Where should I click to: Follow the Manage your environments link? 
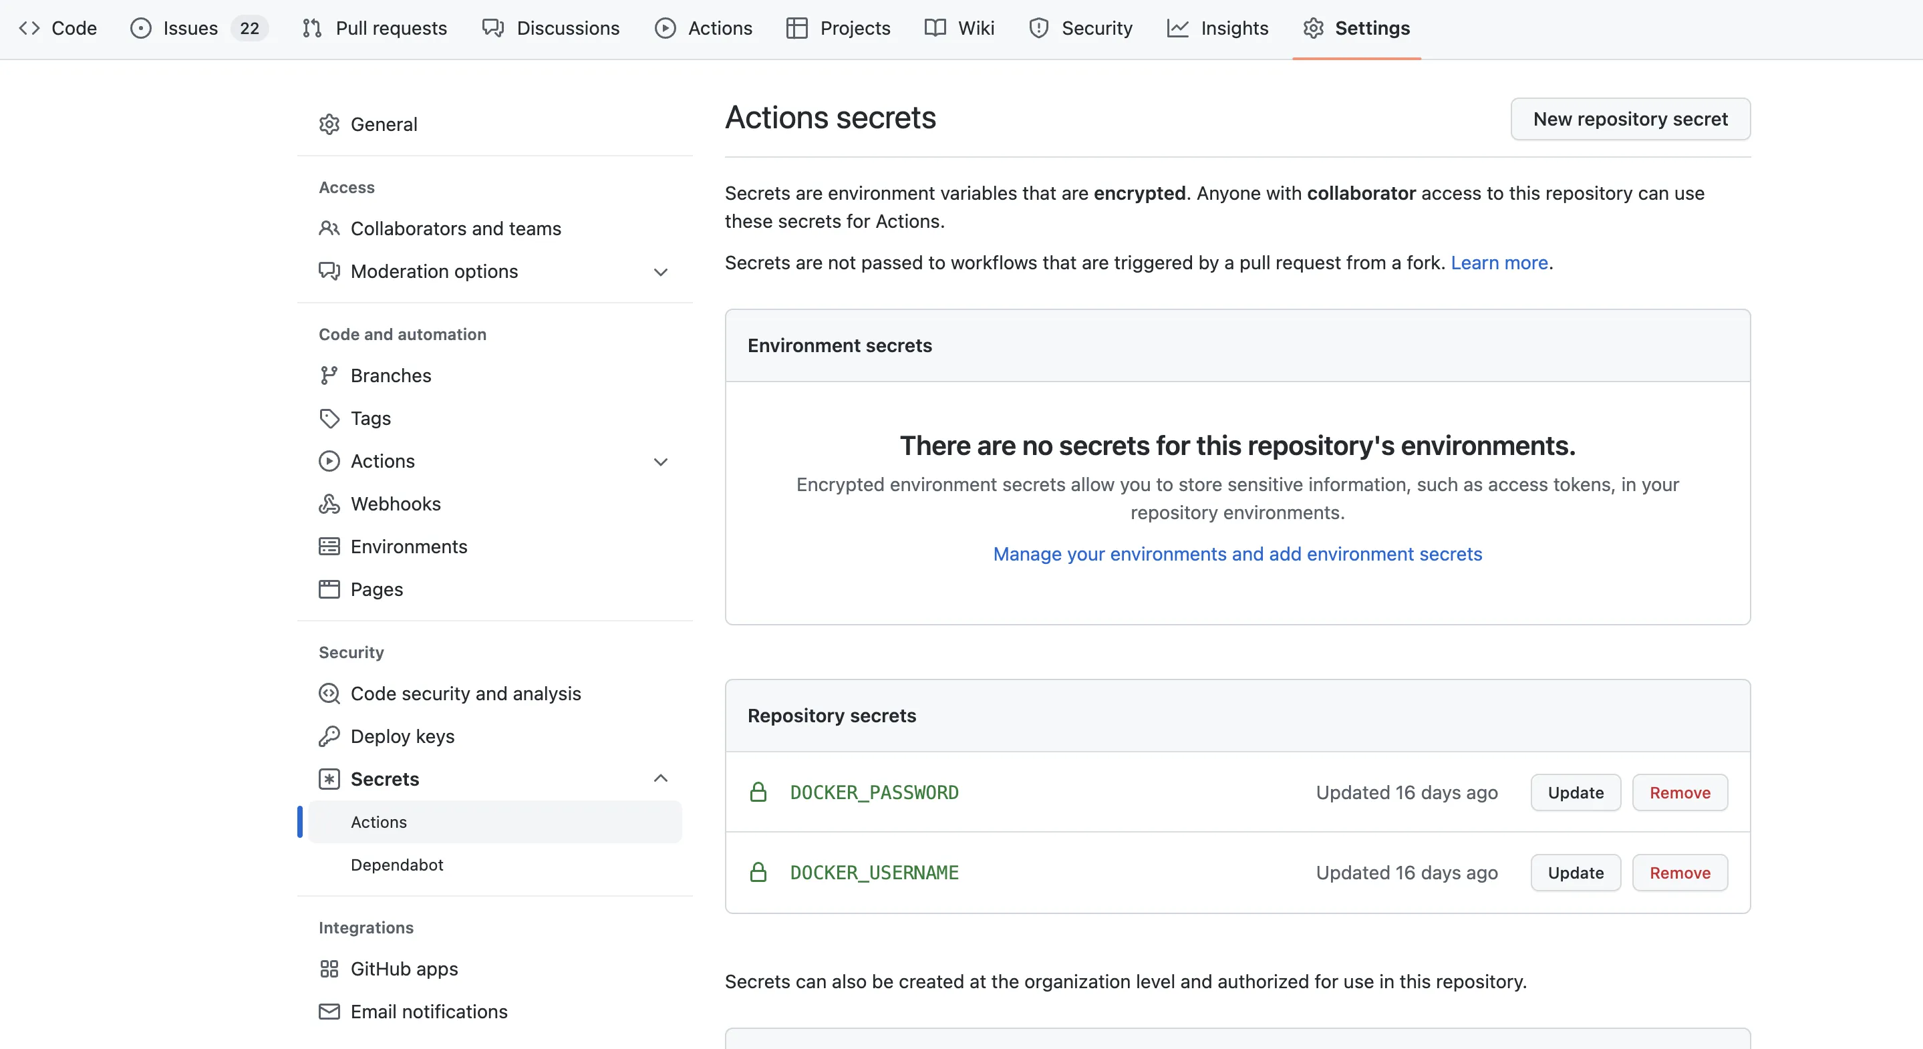coord(1237,554)
